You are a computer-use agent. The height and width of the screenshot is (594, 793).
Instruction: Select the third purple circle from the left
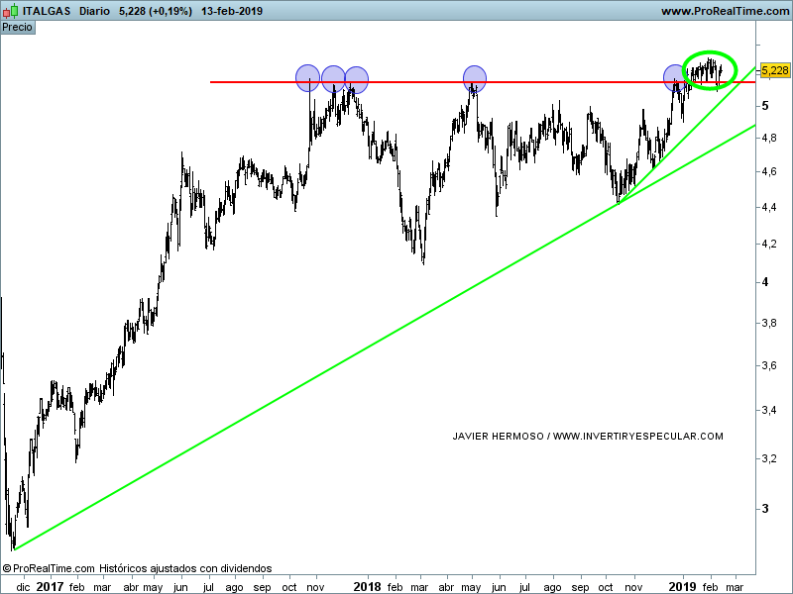click(356, 79)
